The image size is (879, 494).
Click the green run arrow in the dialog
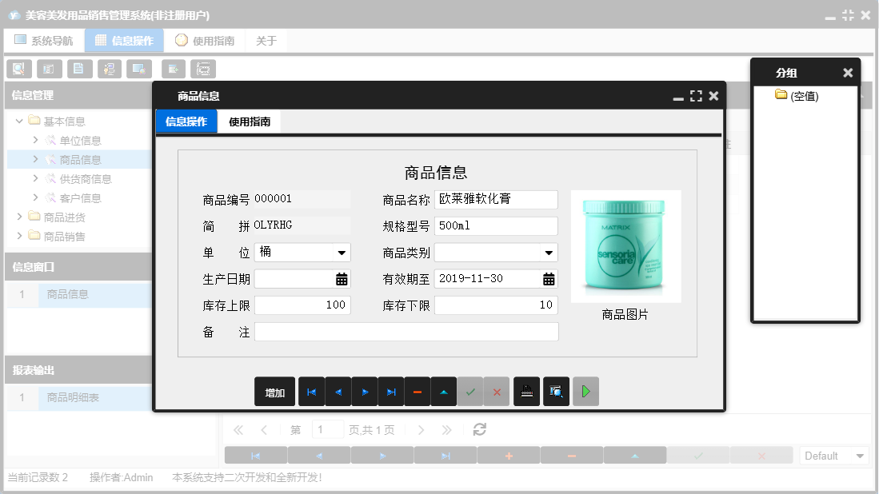pyautogui.click(x=585, y=391)
